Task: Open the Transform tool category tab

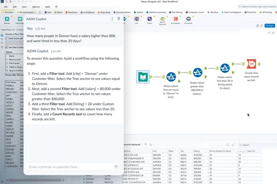Action: [72, 12]
